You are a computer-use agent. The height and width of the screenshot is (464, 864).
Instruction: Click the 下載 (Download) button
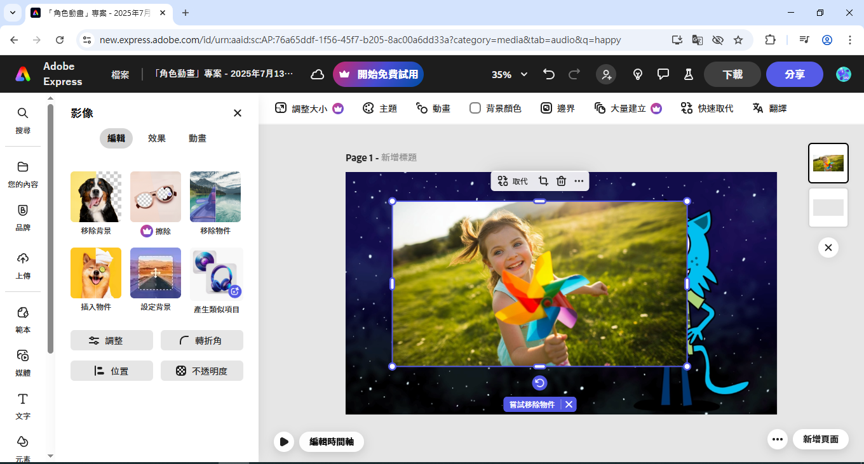click(x=732, y=74)
